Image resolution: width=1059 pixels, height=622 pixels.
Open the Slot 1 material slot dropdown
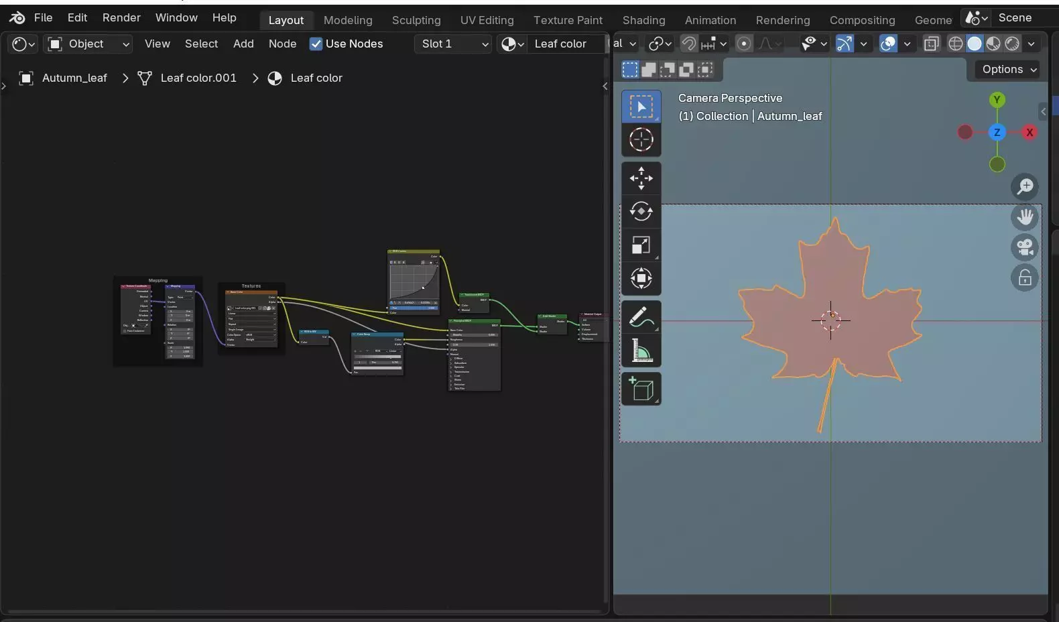point(454,44)
